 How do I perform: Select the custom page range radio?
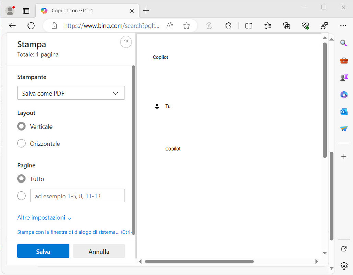coord(21,196)
